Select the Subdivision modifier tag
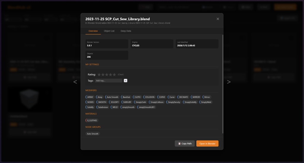 click(103, 107)
